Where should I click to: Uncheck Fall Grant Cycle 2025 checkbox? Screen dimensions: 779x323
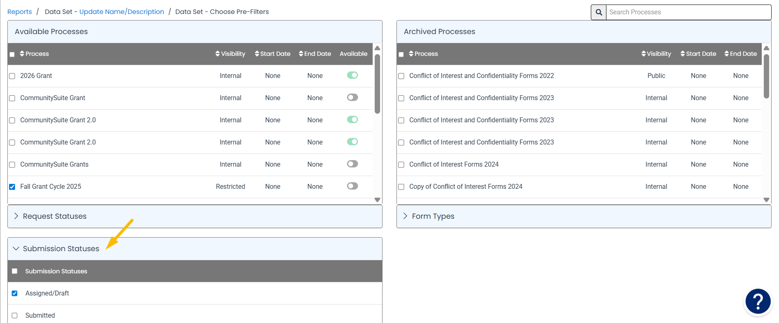tap(12, 187)
